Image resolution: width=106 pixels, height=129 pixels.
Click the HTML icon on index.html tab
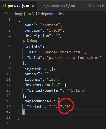[x=89, y=6]
